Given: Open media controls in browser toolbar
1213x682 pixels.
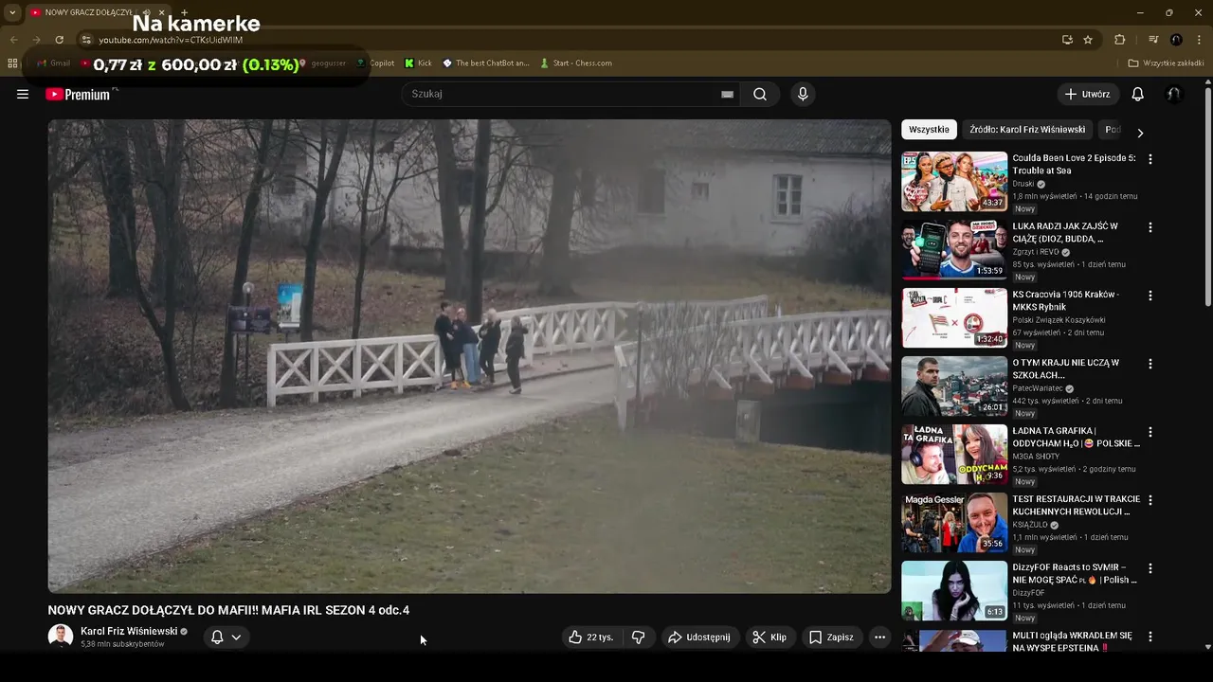Looking at the screenshot, I should pyautogui.click(x=1153, y=40).
